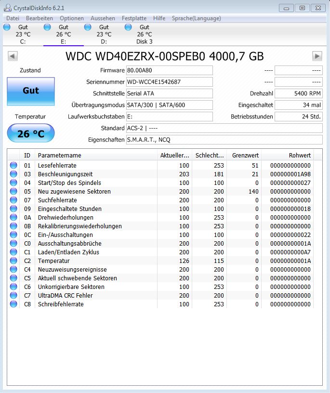
Task: Click the blue Gut health status button
Action: point(31,91)
